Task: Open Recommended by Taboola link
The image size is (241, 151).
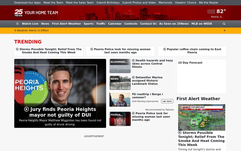Action: [160, 110]
